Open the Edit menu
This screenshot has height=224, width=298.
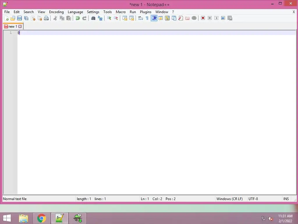click(17, 12)
